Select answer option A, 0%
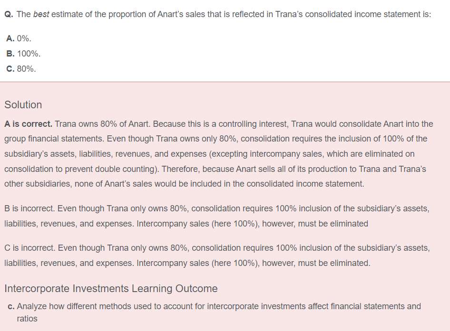 [x=19, y=38]
